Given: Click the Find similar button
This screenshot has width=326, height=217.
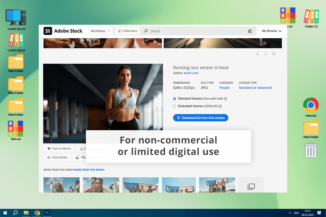Looking at the screenshot, I should pyautogui.click(x=57, y=157).
